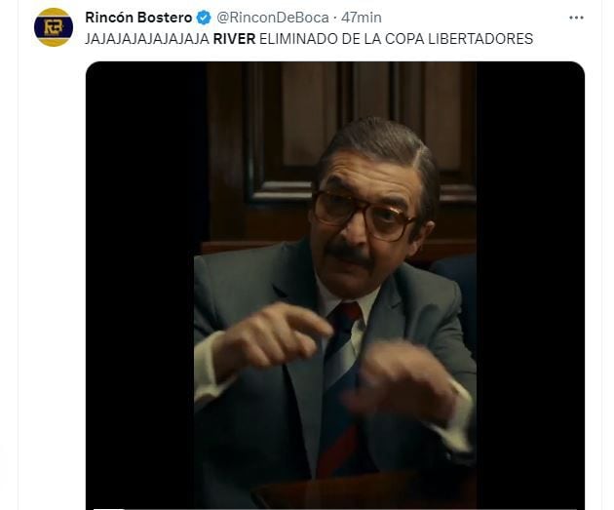
Task: Click the video's right black letterbox area
Action: point(530,285)
